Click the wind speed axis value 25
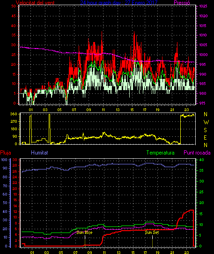Viewport: 214px width, 254px height. (x=14, y=55)
